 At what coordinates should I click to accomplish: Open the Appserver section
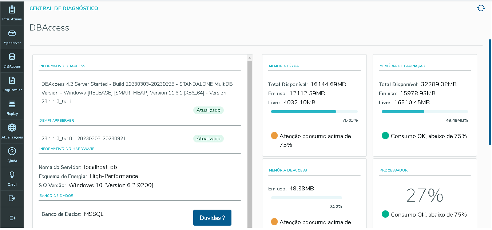coord(12,37)
